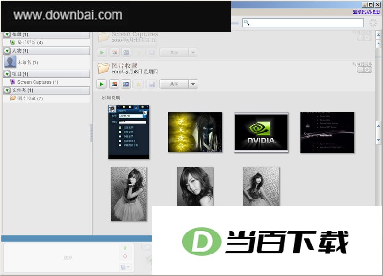The width and height of the screenshot is (383, 276).
Task: Select the girl hands-on-hips thumbnail
Action: 261,187
